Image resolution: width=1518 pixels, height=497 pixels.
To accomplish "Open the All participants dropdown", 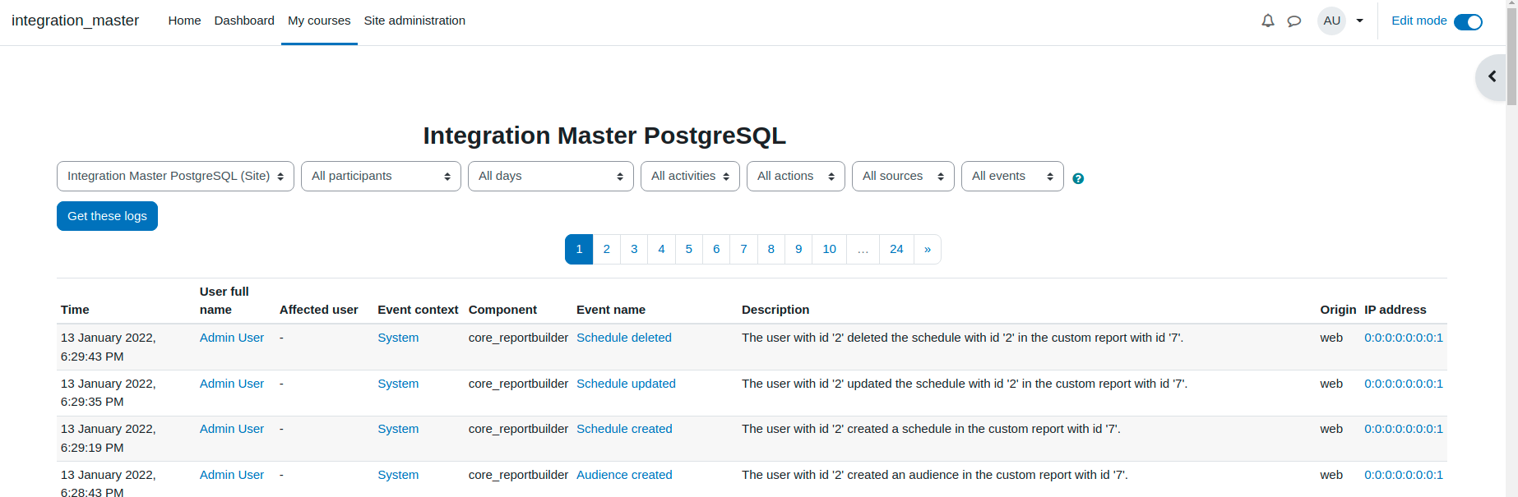I will point(382,176).
